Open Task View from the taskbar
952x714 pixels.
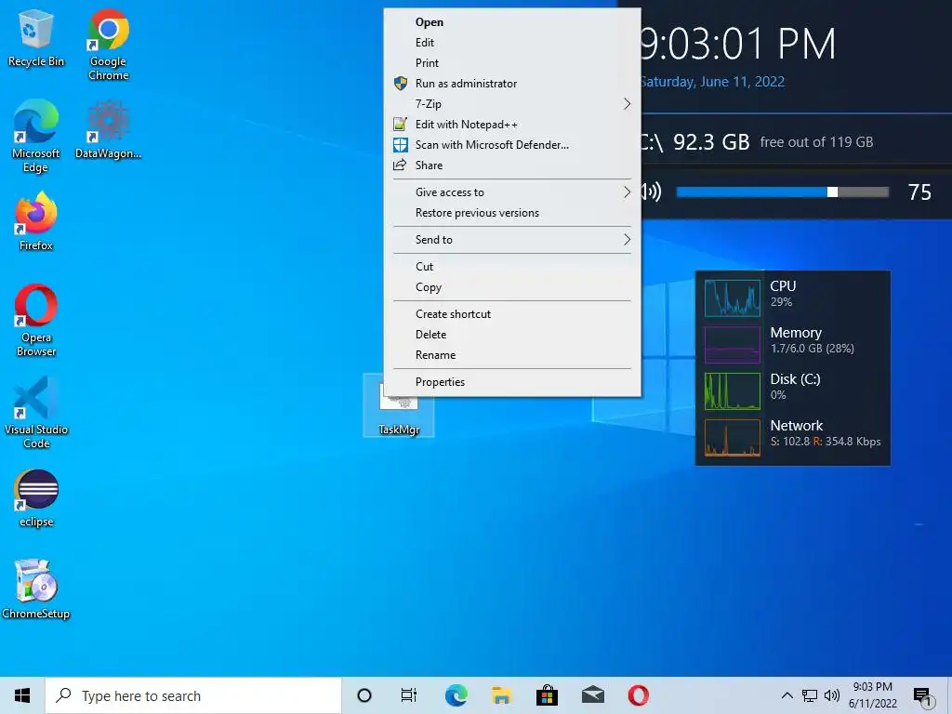[x=409, y=695]
